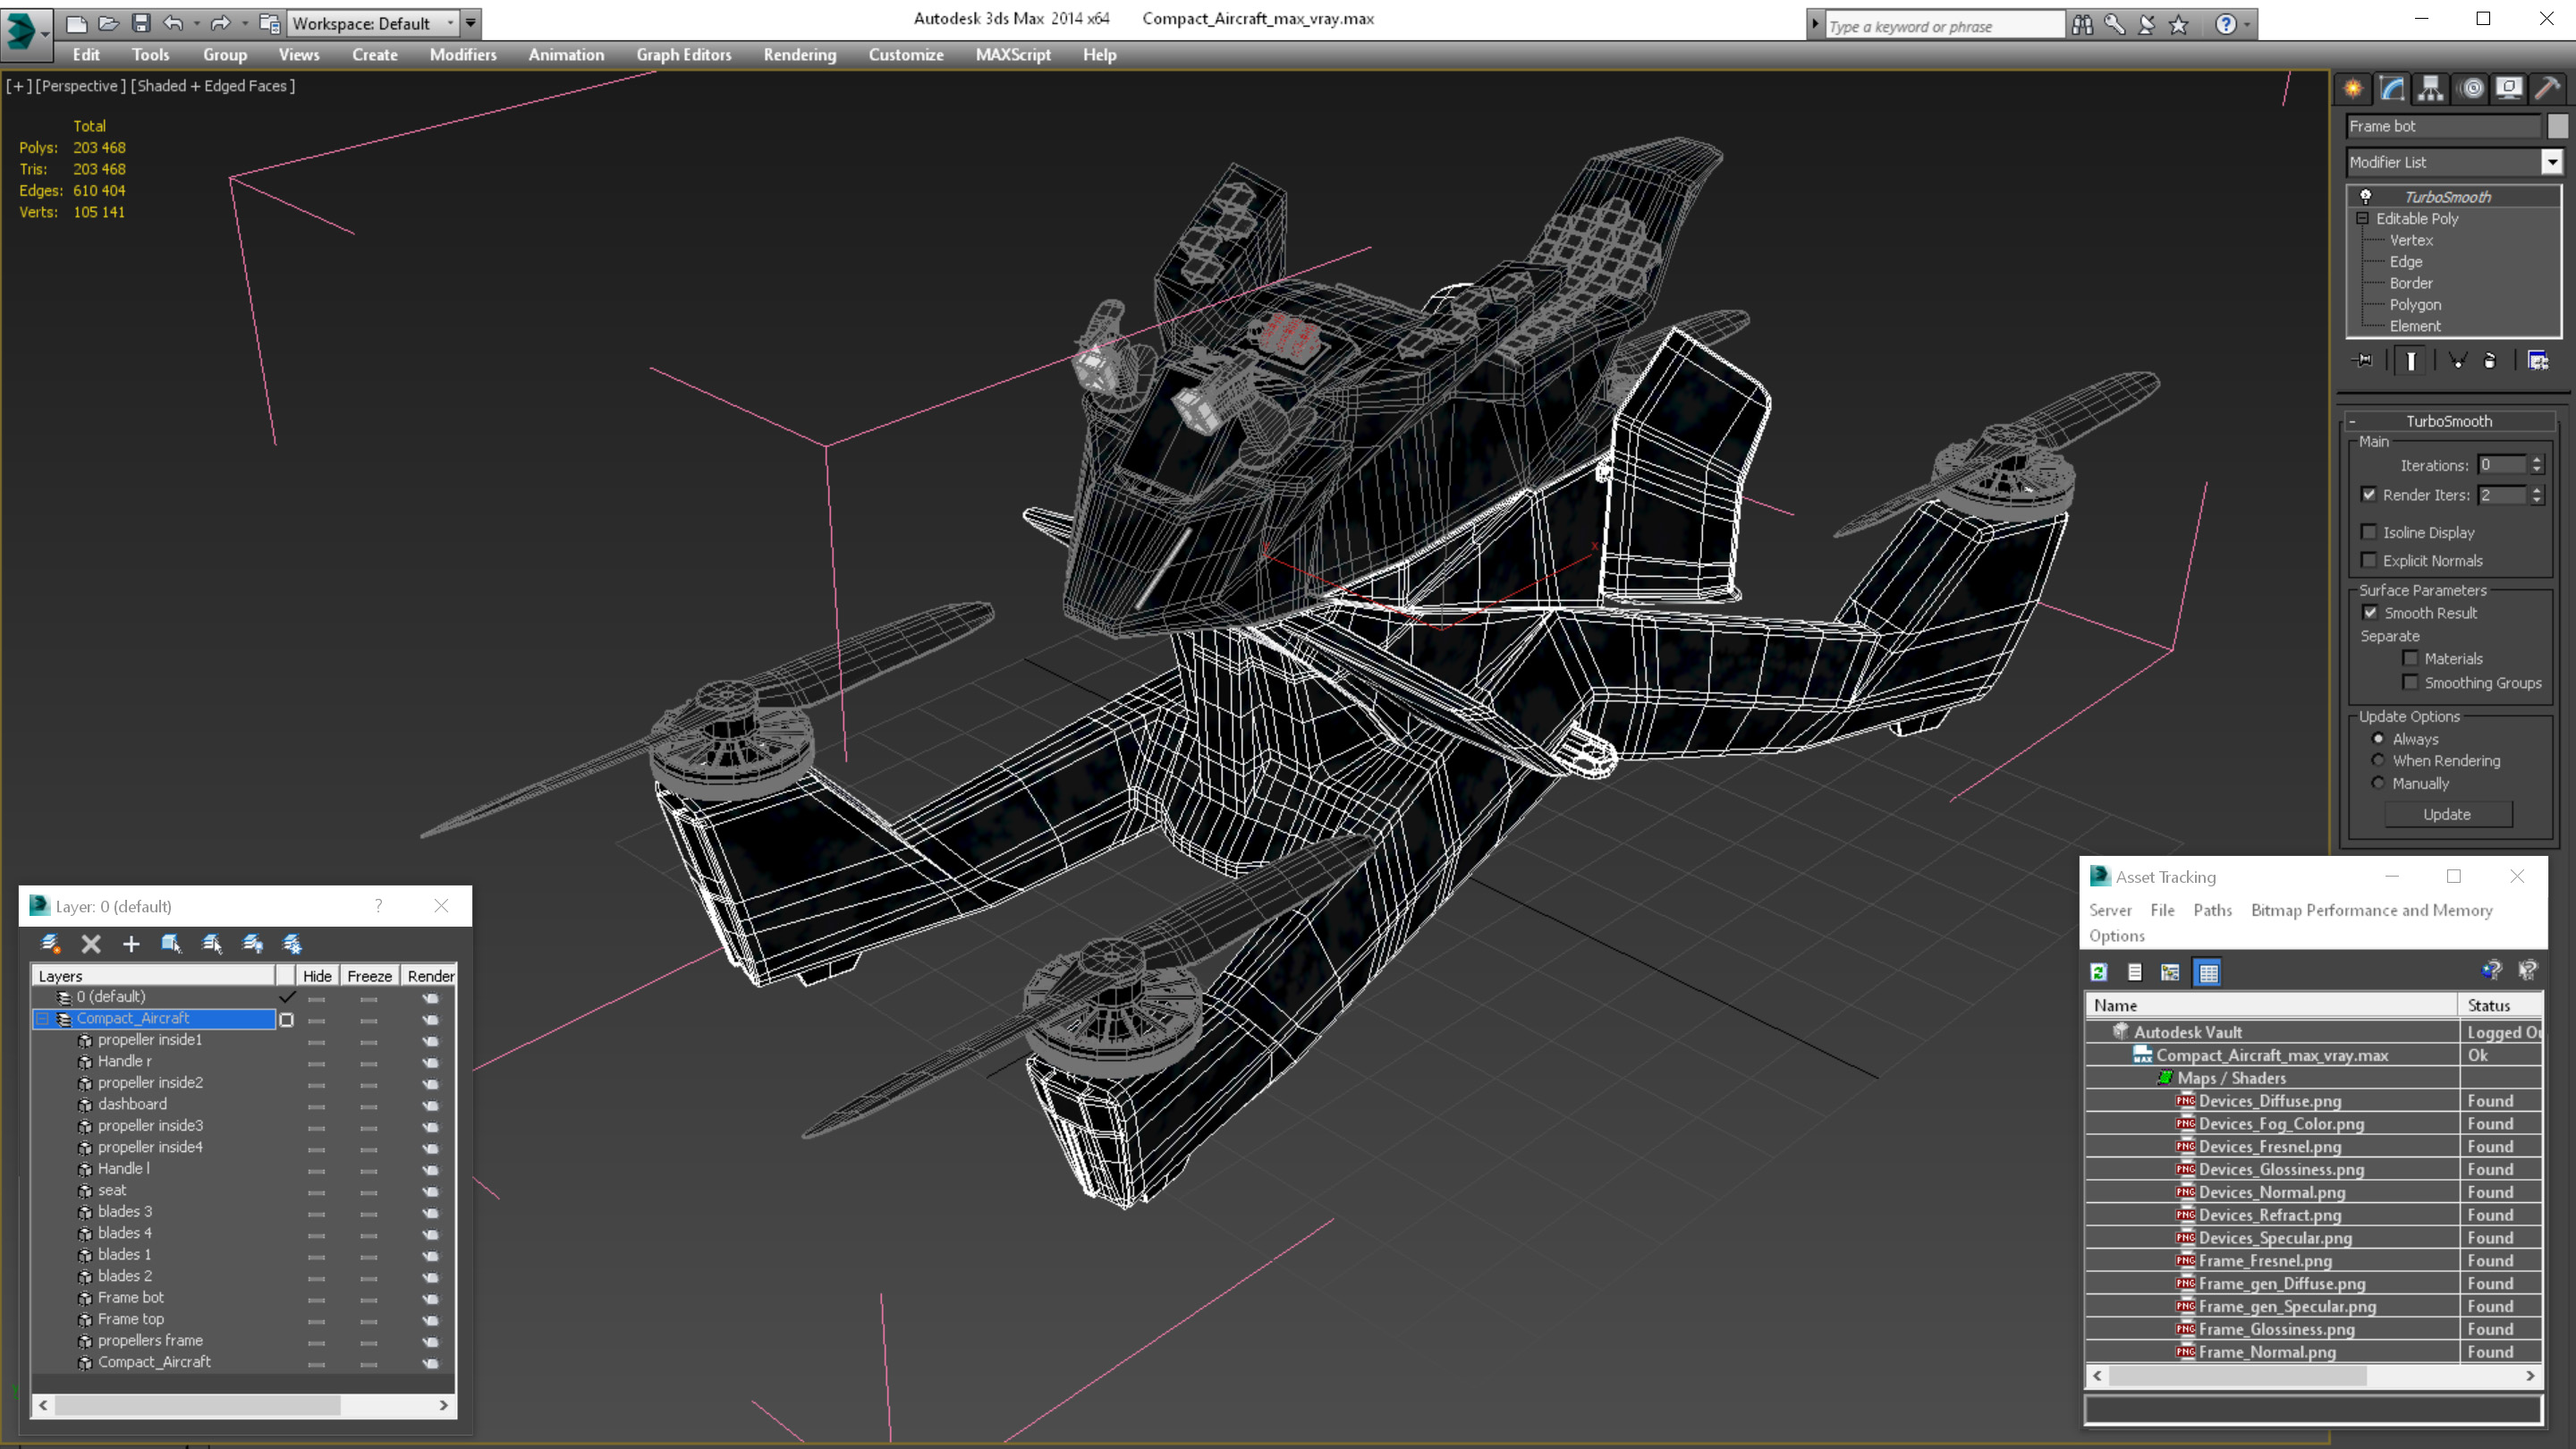The width and height of the screenshot is (2576, 1449).
Task: Open Bitmap Performance and Memory menu
Action: pos(2371,910)
